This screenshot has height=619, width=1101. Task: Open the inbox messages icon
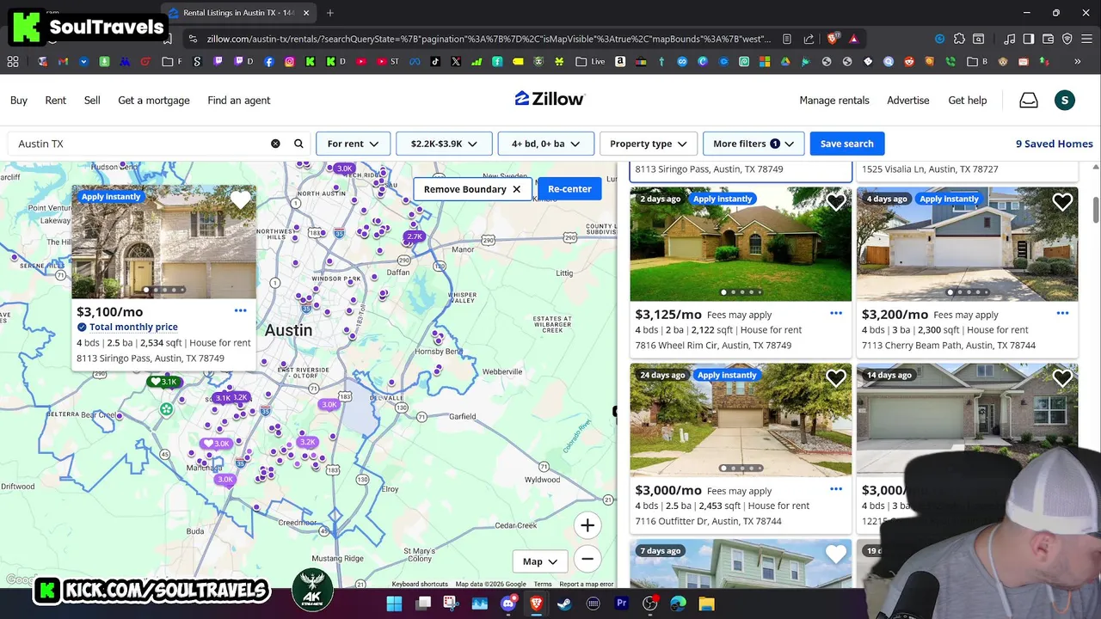pos(1029,101)
